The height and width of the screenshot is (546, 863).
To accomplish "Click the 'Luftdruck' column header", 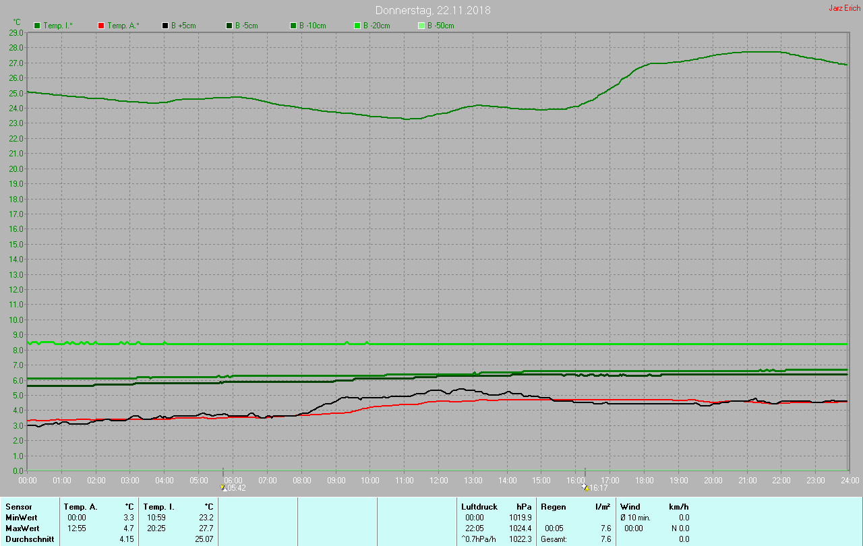I will coord(479,507).
